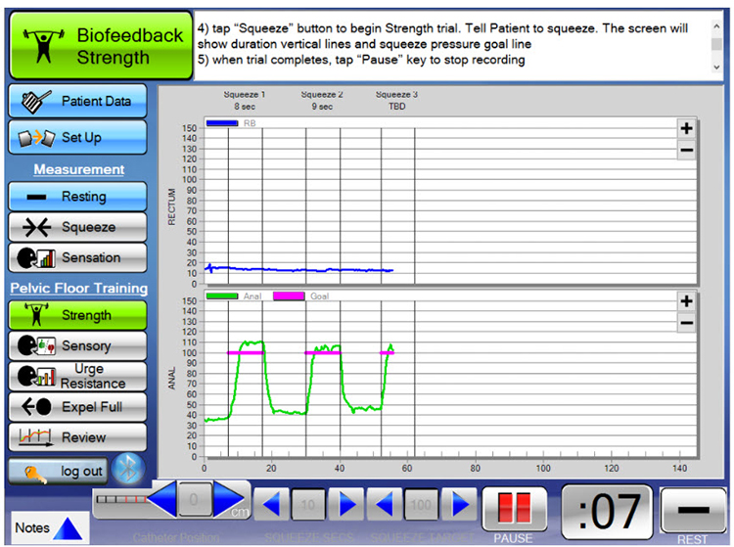Screen dimensions: 734x547
Task: Select the Squeeze measurement
Action: (77, 227)
